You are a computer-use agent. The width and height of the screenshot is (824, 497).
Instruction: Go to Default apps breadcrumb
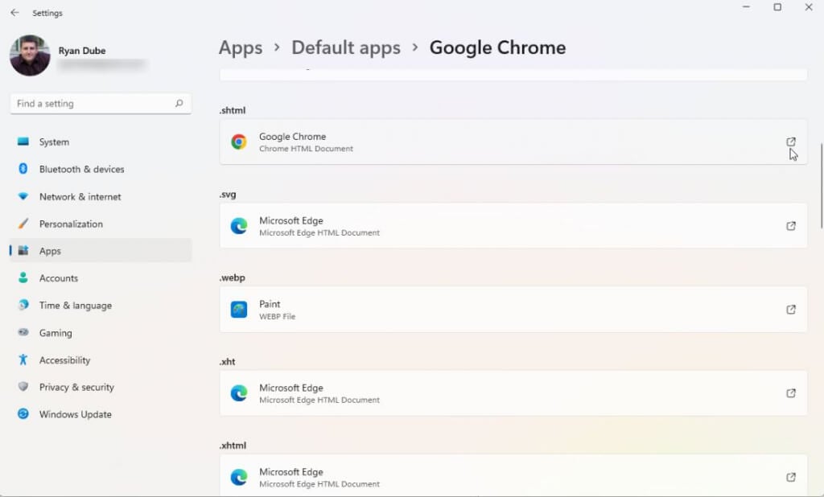(x=346, y=48)
